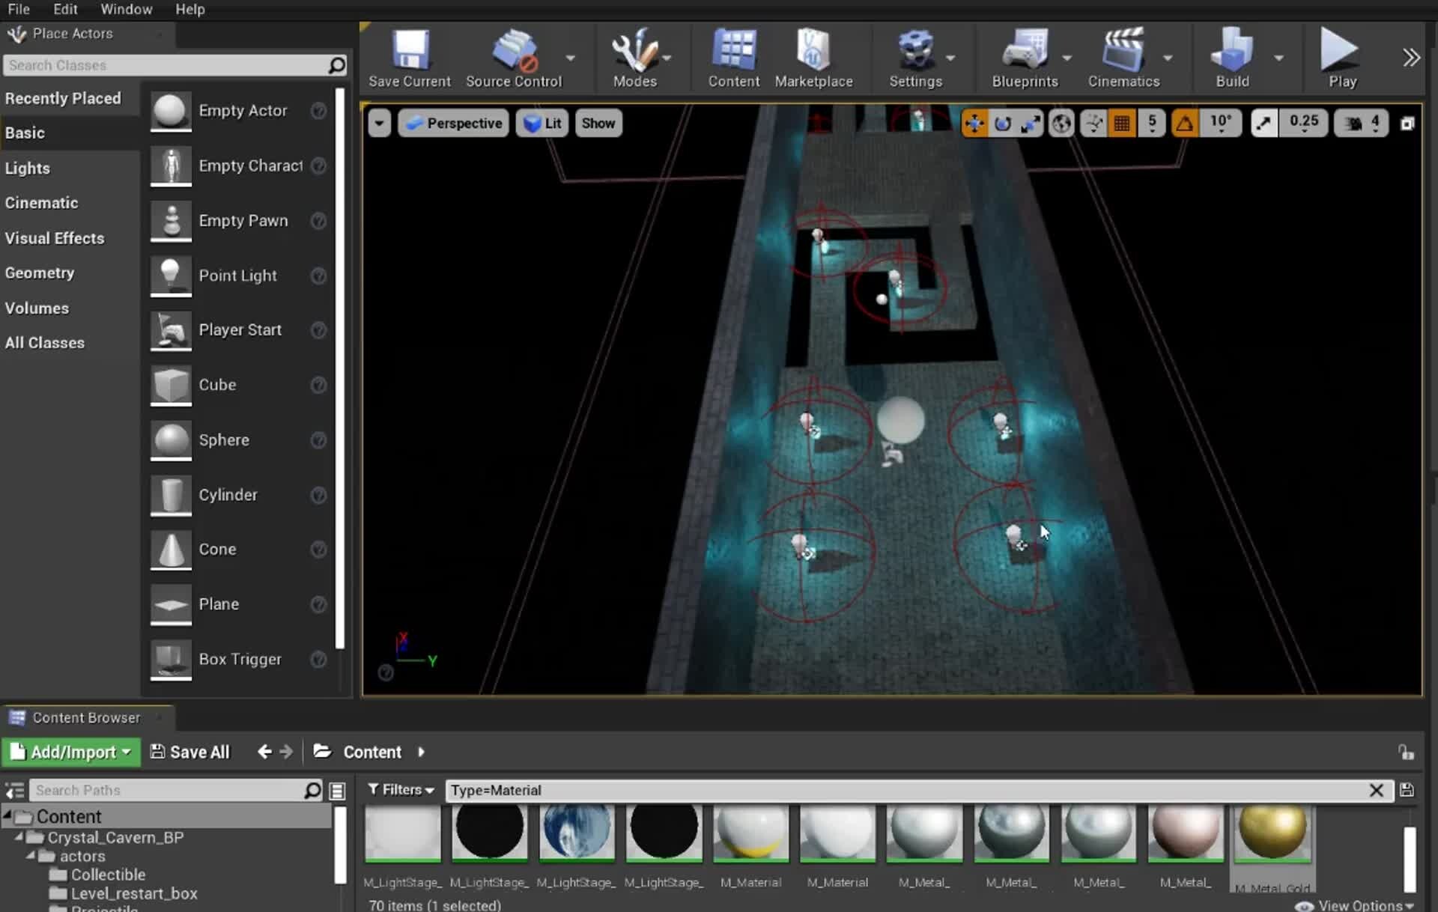The image size is (1438, 912).
Task: Clear the Type=Material search filter
Action: (x=1378, y=790)
